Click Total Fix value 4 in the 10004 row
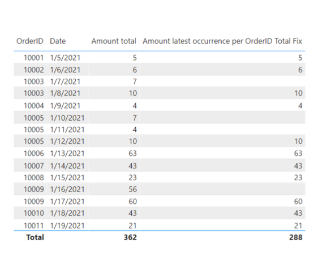Viewport: 335px width, 260px height. pyautogui.click(x=300, y=105)
